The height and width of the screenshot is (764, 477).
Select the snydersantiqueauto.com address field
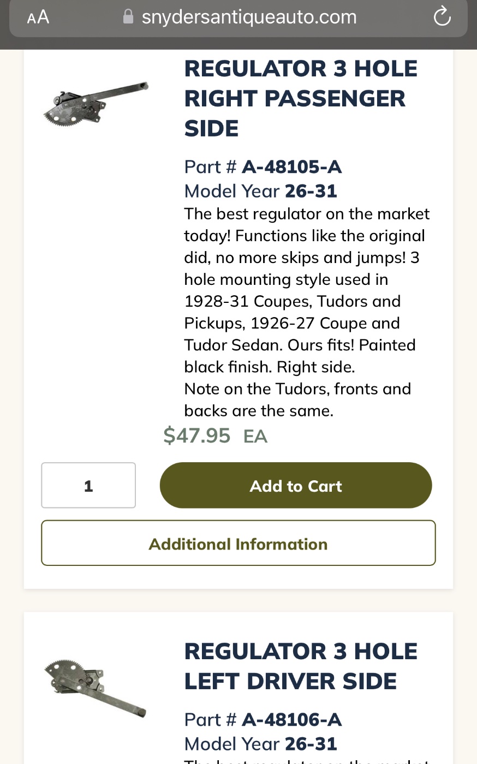pos(249,17)
